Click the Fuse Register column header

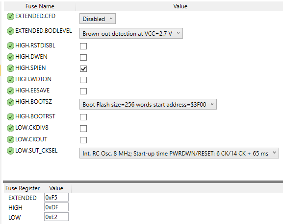click(23, 188)
